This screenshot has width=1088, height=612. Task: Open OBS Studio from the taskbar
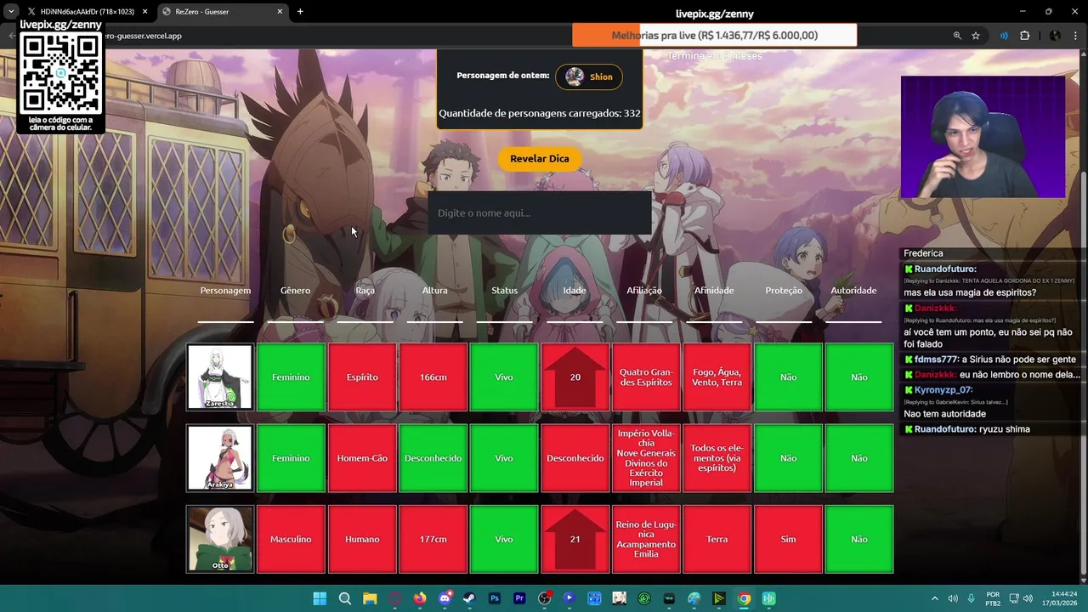[x=544, y=598]
